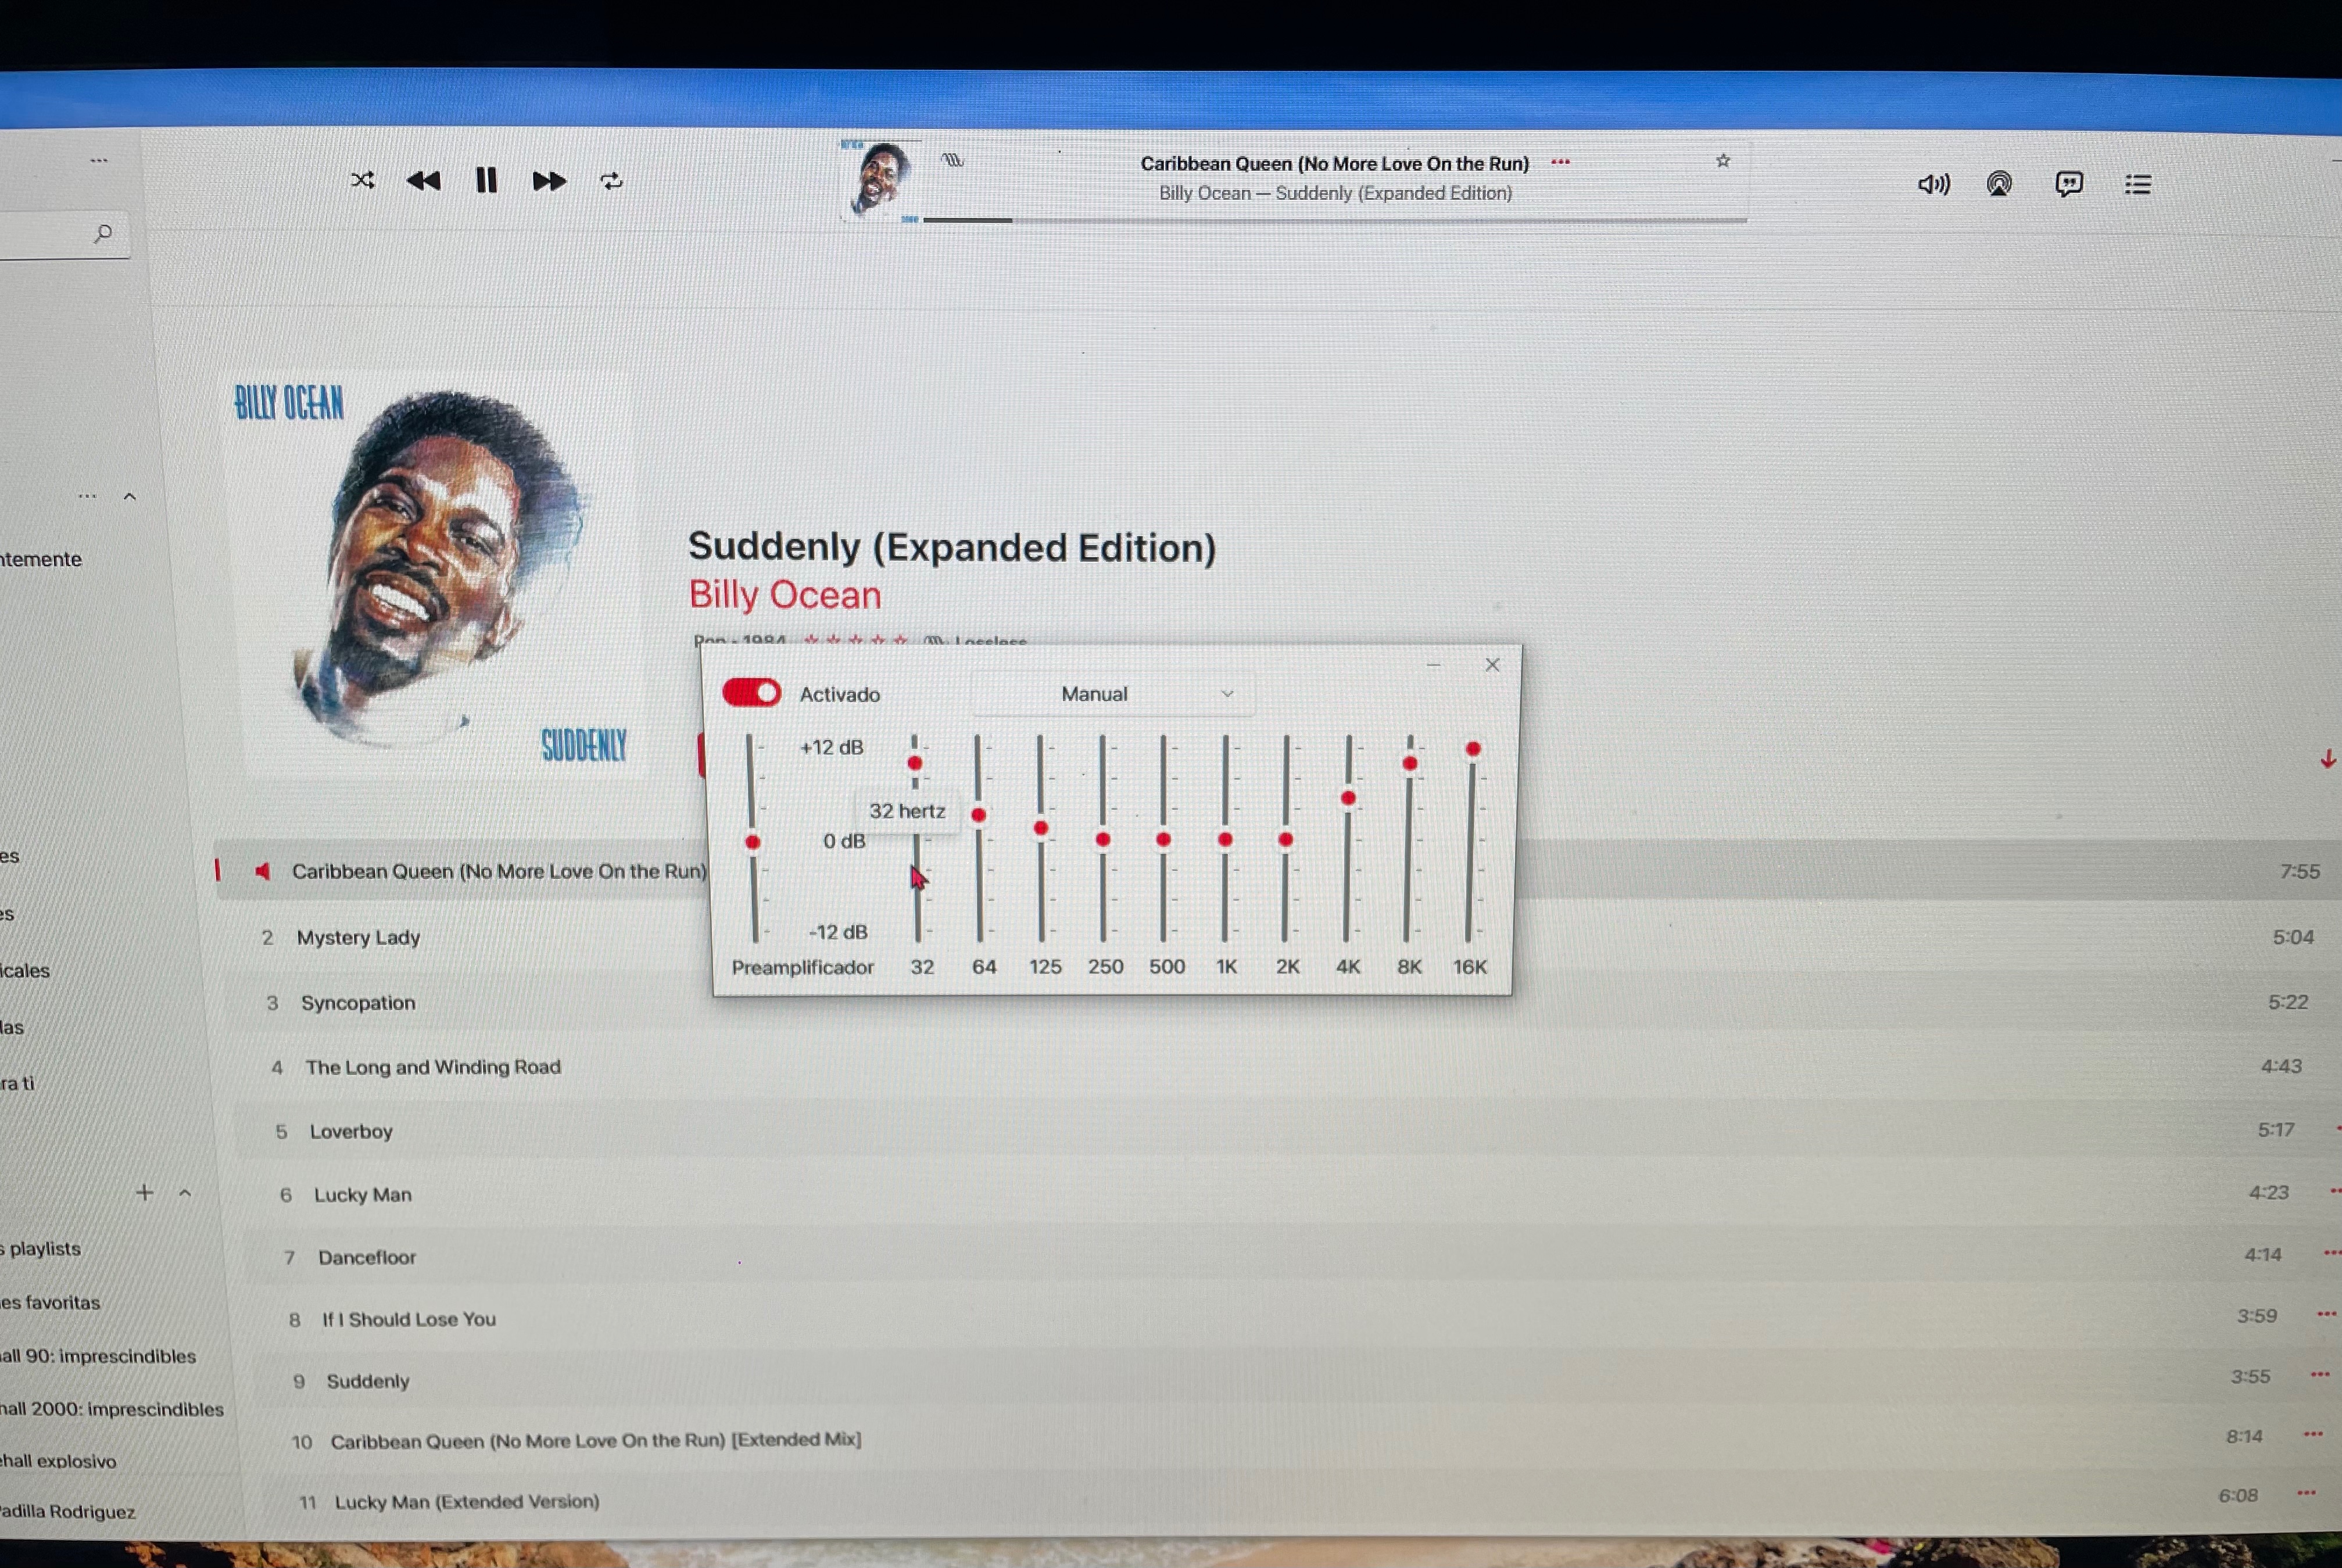Show lyrics panel icon
The width and height of the screenshot is (2342, 1568).
pyautogui.click(x=2069, y=184)
